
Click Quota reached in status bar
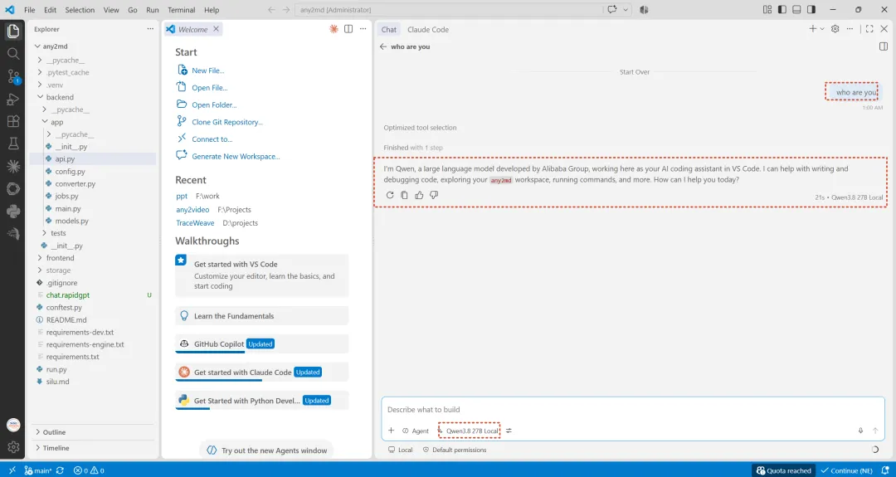click(783, 470)
